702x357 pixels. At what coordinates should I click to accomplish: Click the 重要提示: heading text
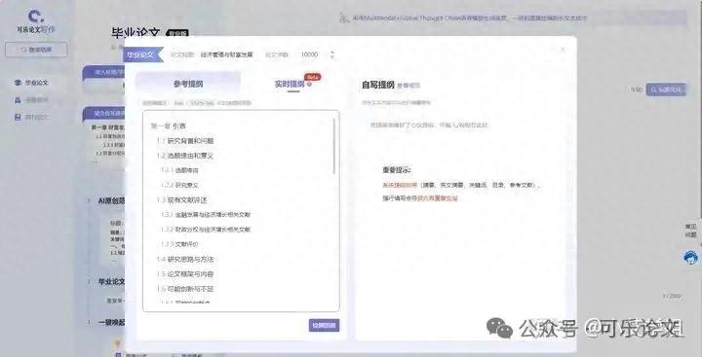[x=397, y=170]
